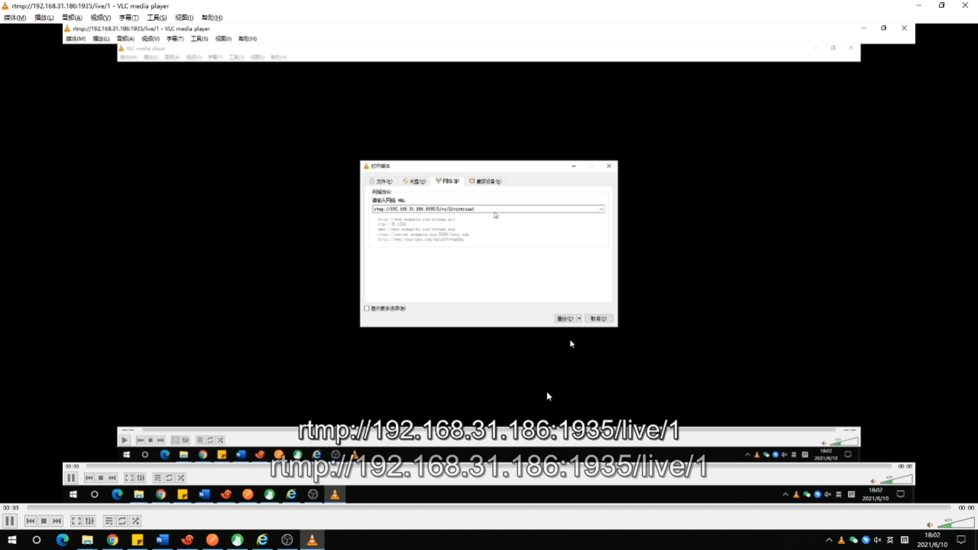
Task: Open the 帮助(H) menu in outer VLC
Action: click(x=212, y=18)
